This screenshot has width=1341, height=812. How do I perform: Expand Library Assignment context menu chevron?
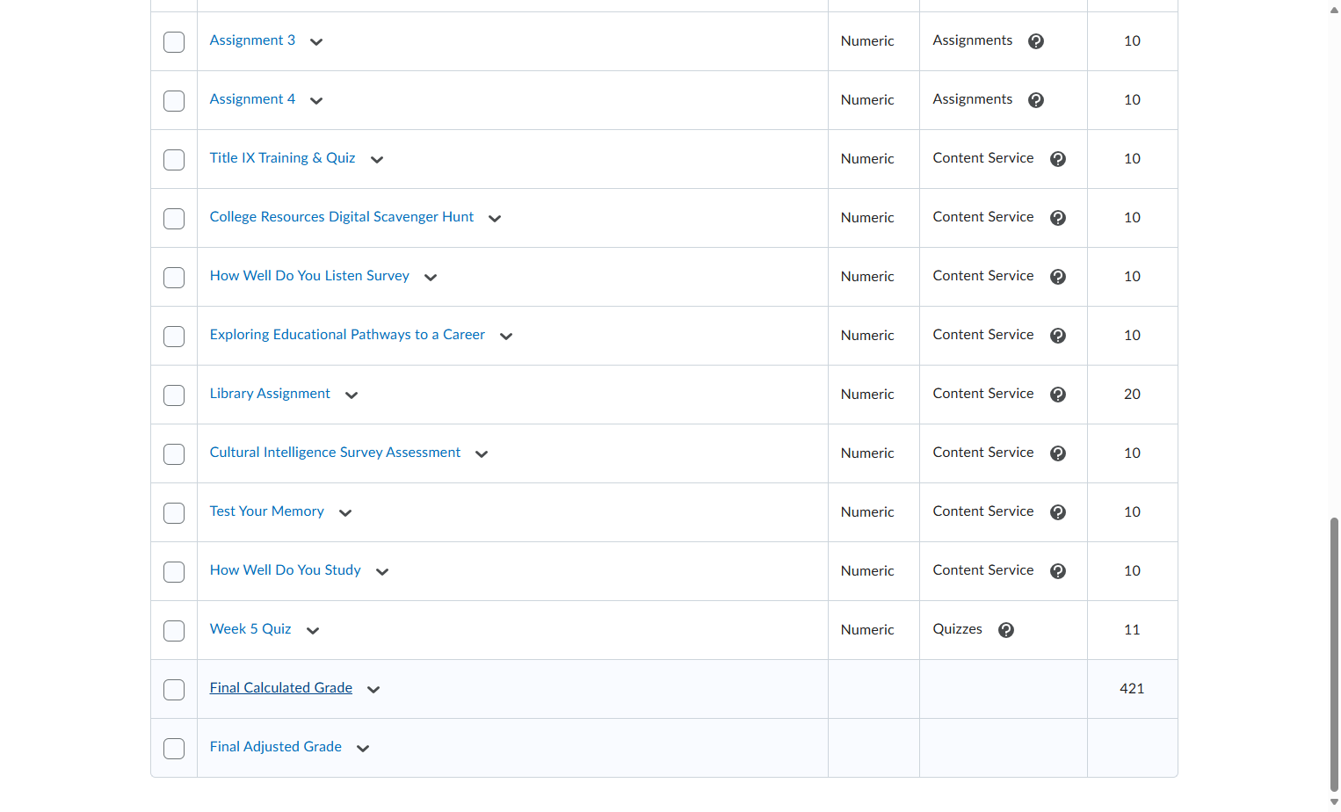pyautogui.click(x=352, y=395)
